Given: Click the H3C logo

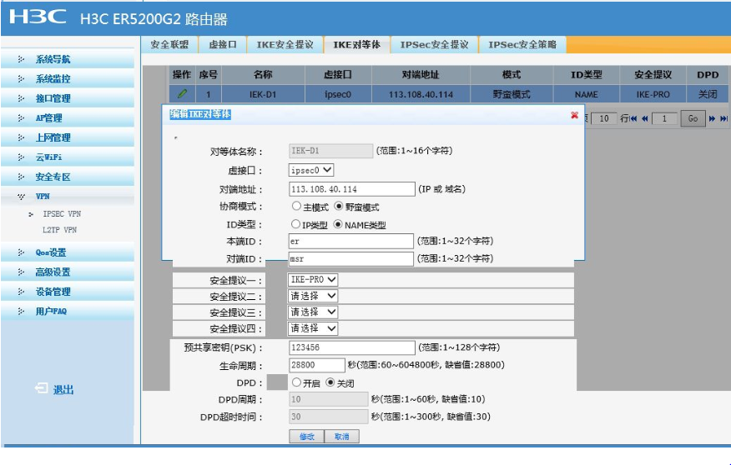Looking at the screenshot, I should [38, 17].
